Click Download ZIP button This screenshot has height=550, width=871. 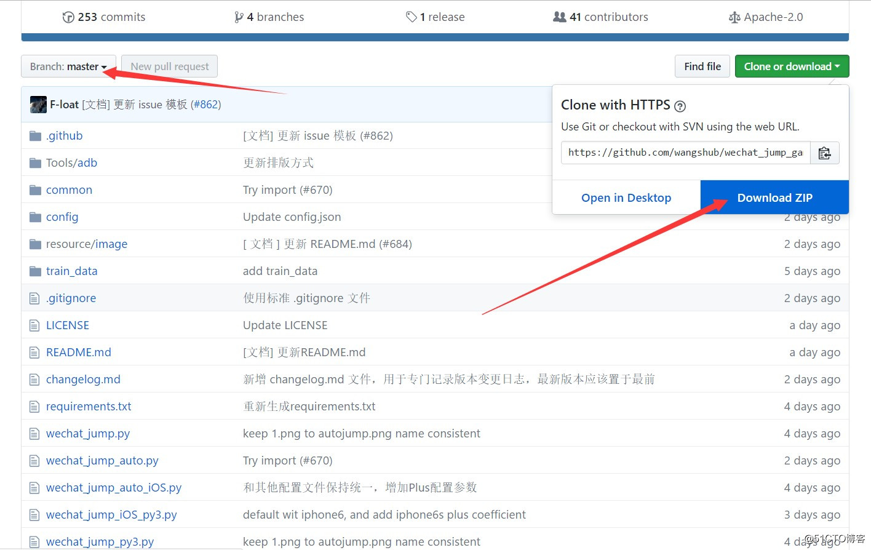[774, 197]
